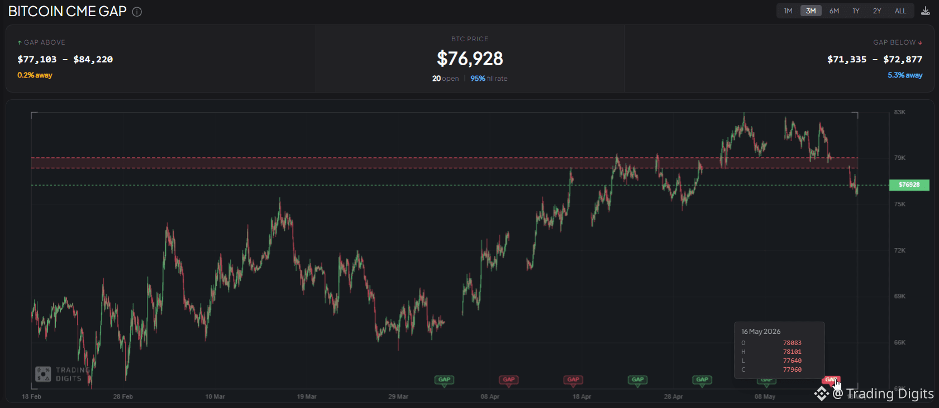Click the 20 open gaps count

(445, 79)
